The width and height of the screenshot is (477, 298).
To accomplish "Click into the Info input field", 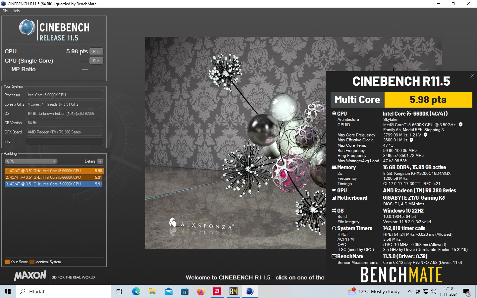I will click(x=64, y=141).
